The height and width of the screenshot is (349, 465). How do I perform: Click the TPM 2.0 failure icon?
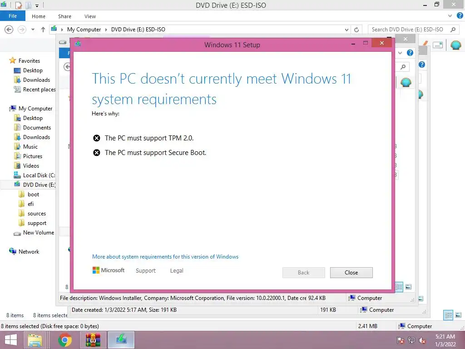96,138
